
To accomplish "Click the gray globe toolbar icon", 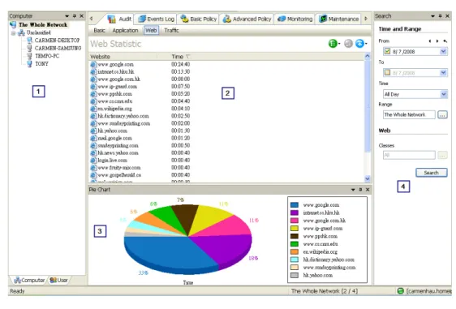I will point(348,43).
